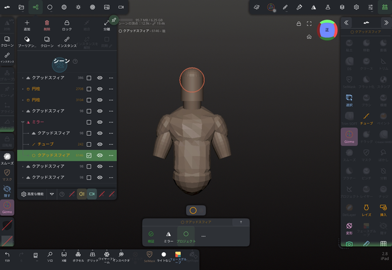Click the 正 view orientation cube
The height and width of the screenshot is (270, 392).
point(327,30)
